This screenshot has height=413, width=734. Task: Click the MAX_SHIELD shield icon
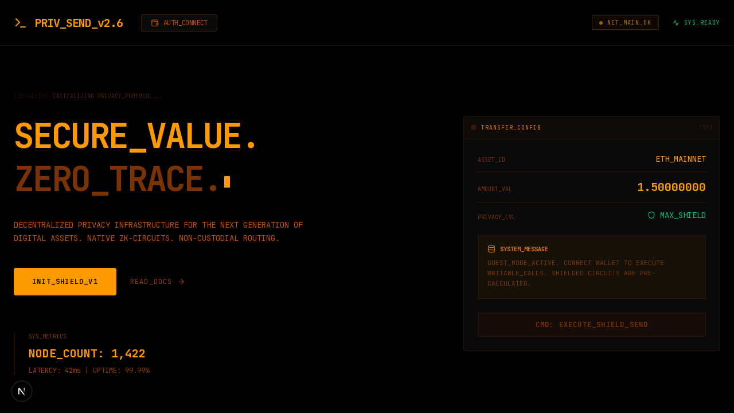point(651,215)
